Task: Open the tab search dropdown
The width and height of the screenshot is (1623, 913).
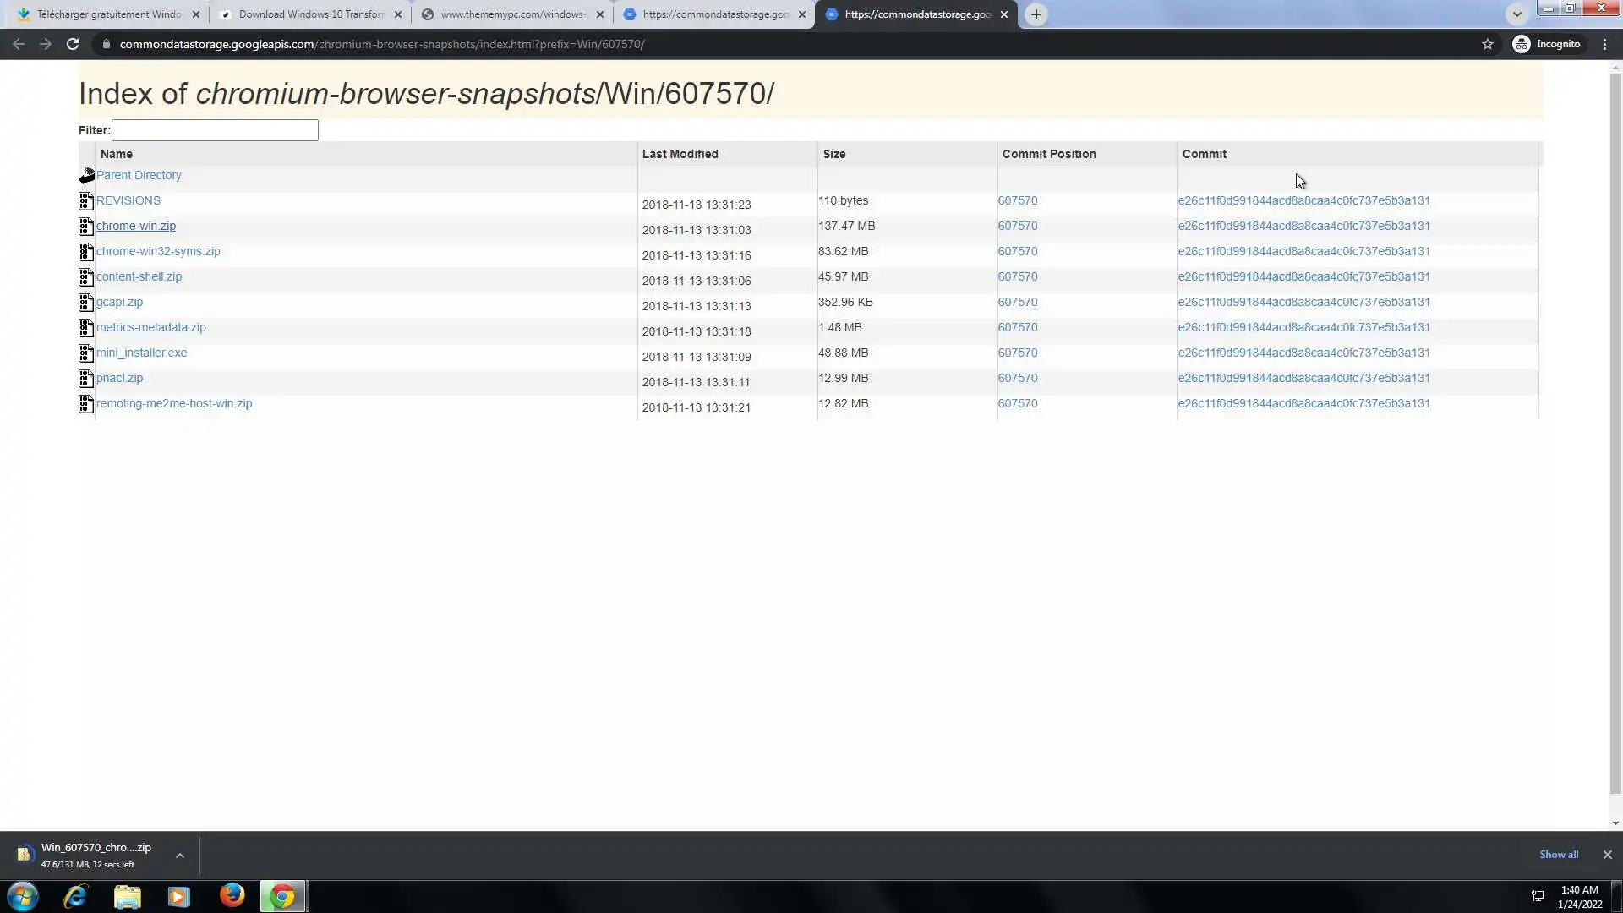Action: pos(1516,14)
